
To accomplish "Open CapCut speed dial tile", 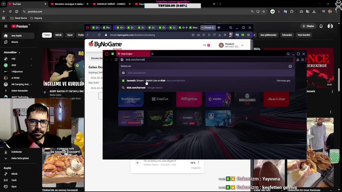I will [160, 99].
